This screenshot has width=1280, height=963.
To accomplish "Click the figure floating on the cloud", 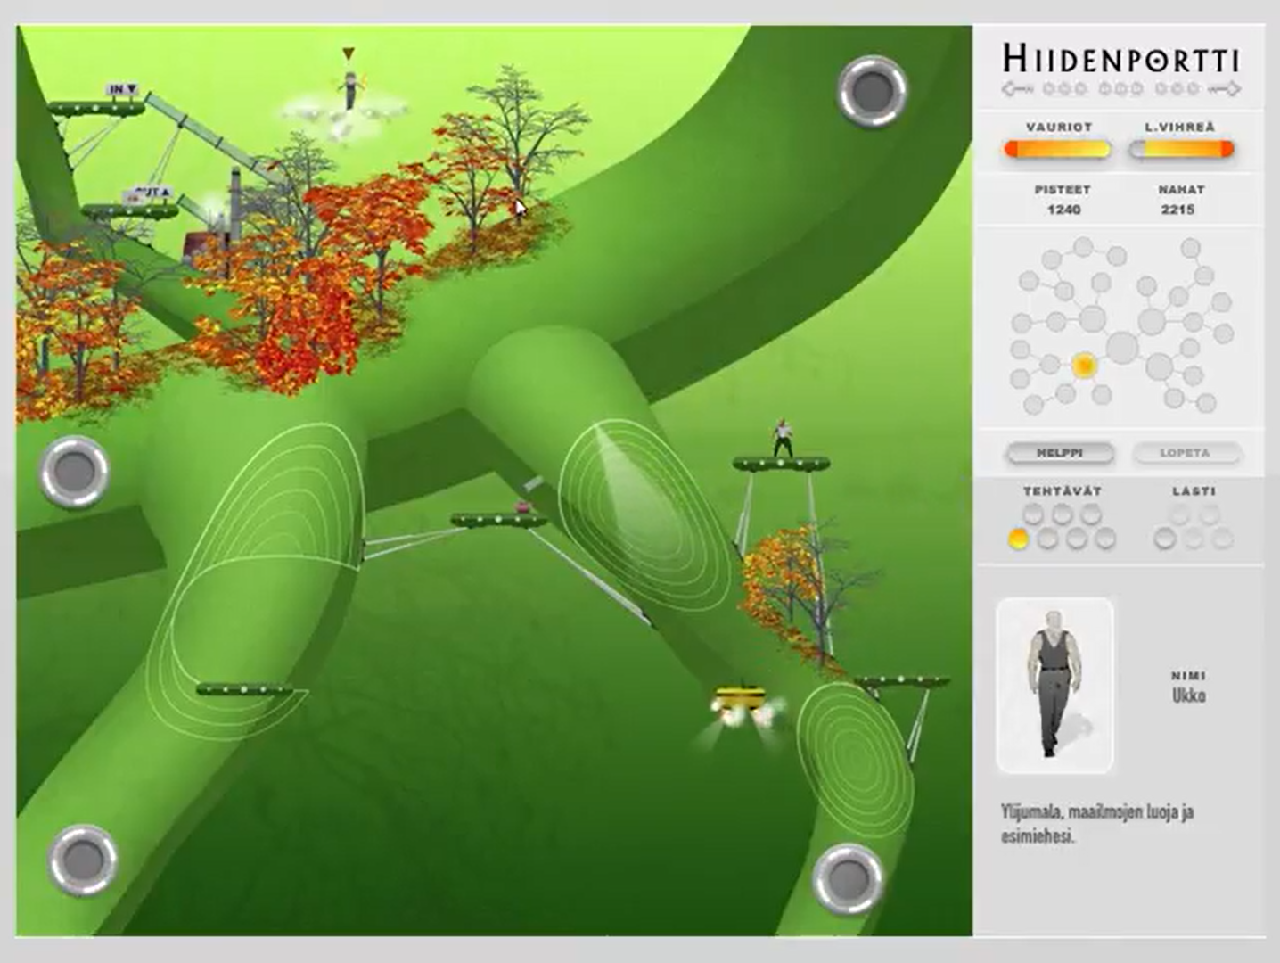I will point(350,90).
